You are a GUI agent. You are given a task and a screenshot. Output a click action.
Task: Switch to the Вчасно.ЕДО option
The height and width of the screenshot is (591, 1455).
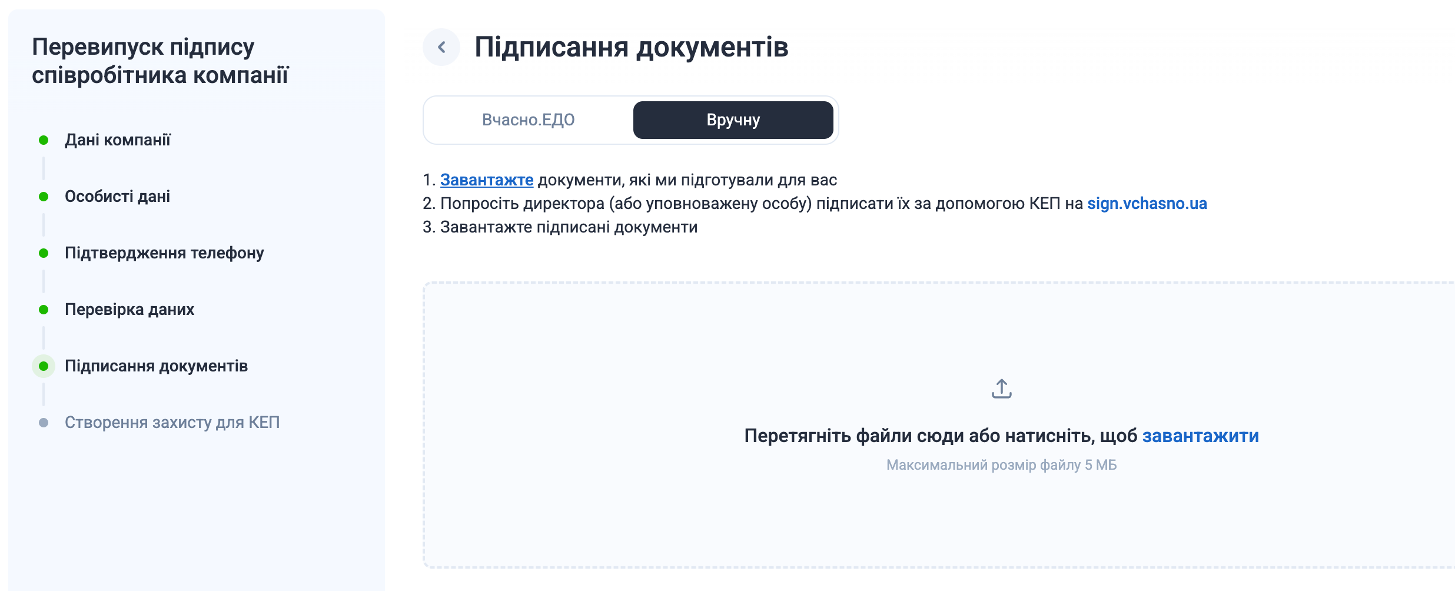[529, 120]
